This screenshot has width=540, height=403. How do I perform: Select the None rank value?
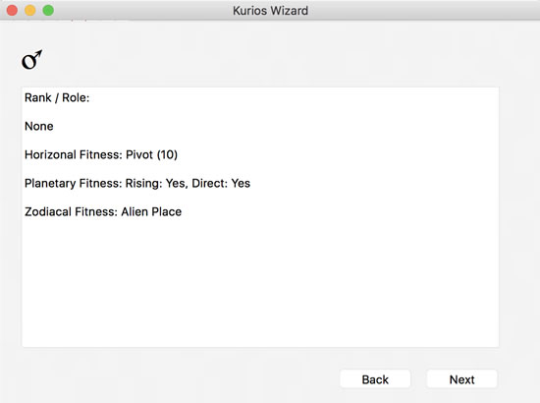pyautogui.click(x=39, y=126)
